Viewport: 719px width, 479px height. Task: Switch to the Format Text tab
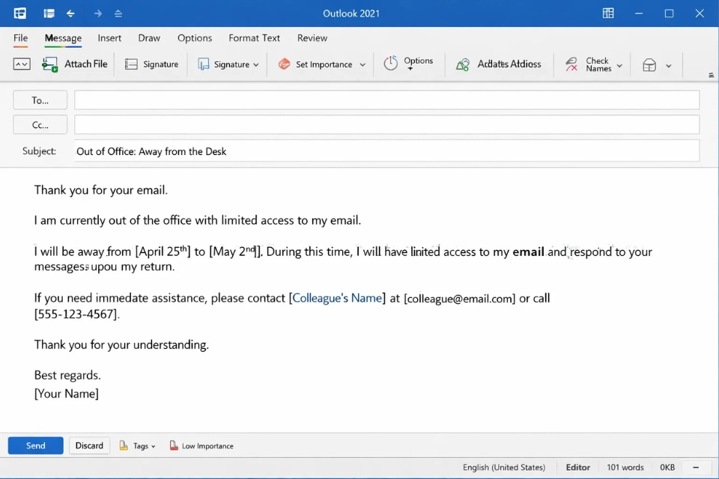point(254,38)
